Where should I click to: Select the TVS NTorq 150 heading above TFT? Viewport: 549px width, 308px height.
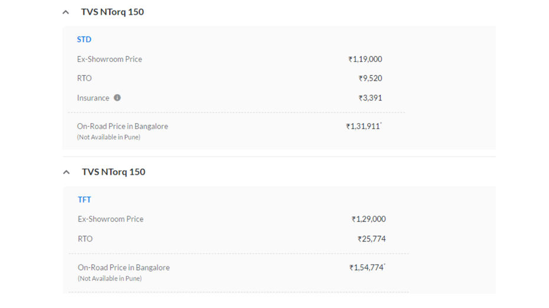[x=113, y=172]
